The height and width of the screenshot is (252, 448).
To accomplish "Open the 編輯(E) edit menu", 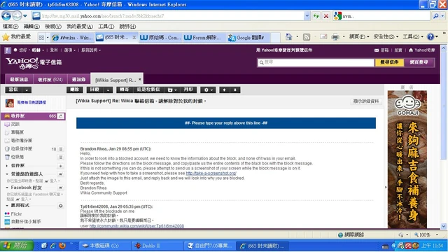I will pos(31,27).
